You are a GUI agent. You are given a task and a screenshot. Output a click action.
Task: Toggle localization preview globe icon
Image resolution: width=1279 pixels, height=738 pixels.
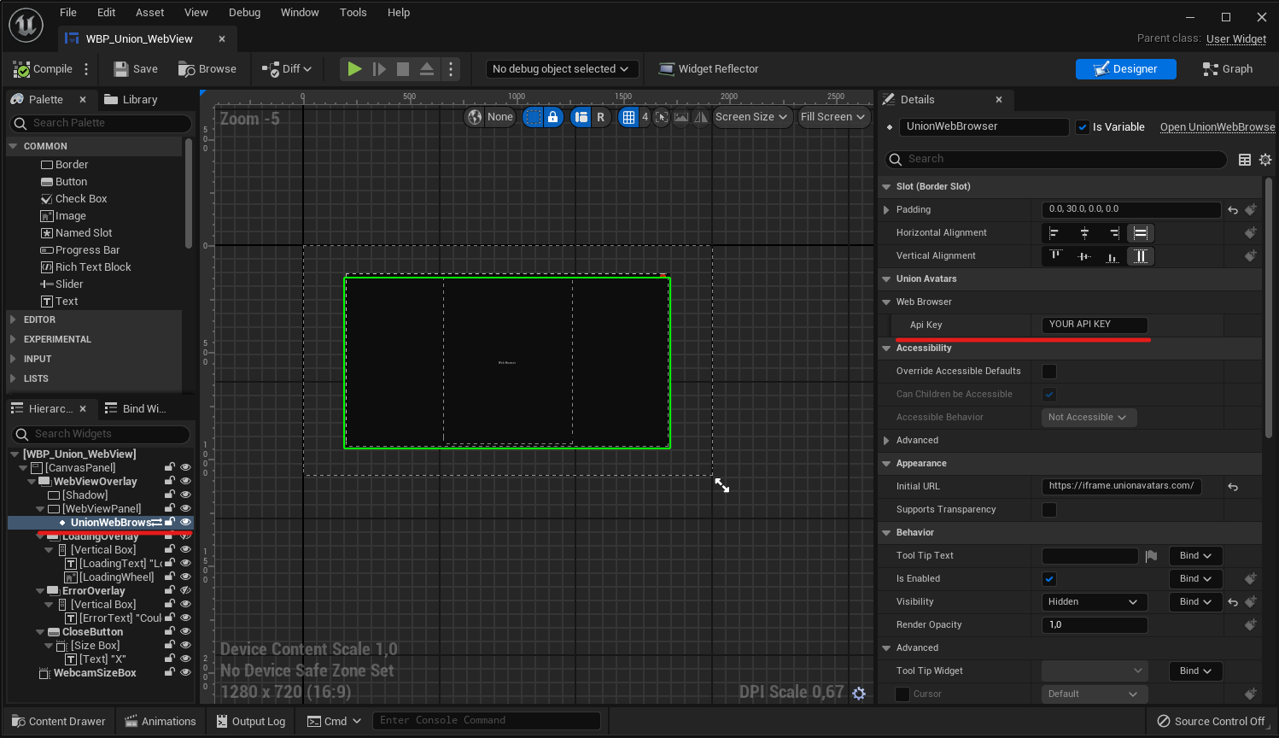point(475,117)
